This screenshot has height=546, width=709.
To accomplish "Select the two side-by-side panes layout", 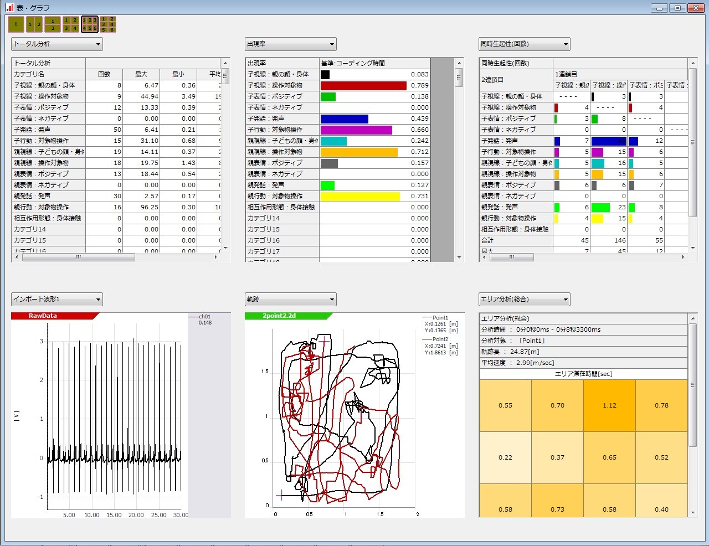I will pos(34,24).
